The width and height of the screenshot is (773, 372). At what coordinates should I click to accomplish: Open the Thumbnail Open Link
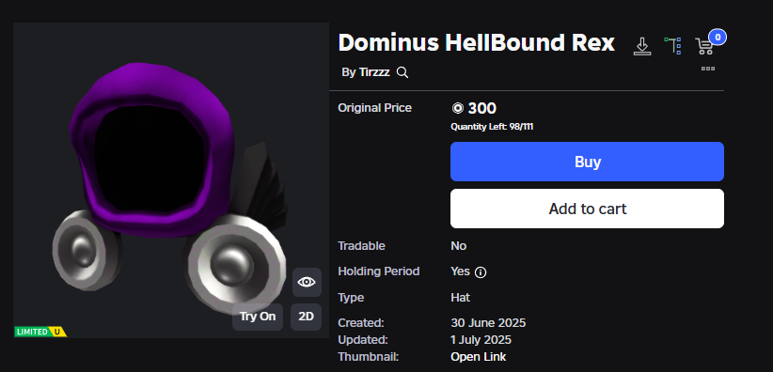(x=479, y=357)
